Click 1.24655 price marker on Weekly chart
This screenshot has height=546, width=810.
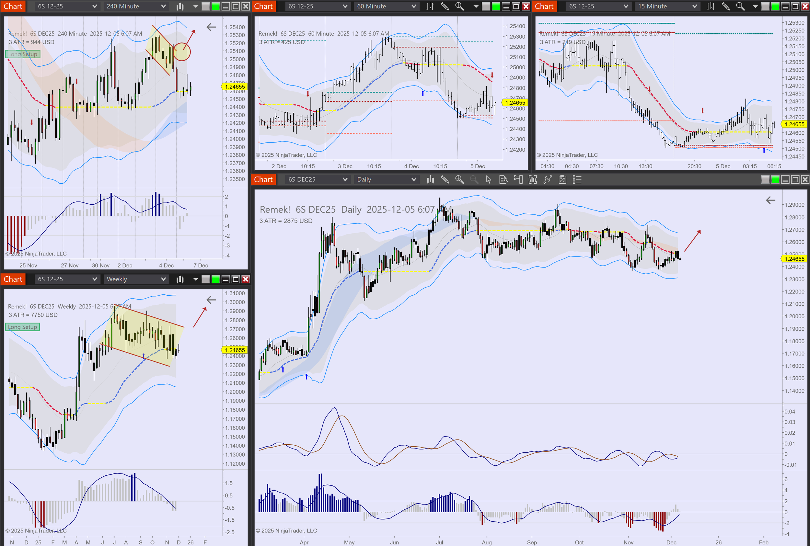(x=235, y=350)
